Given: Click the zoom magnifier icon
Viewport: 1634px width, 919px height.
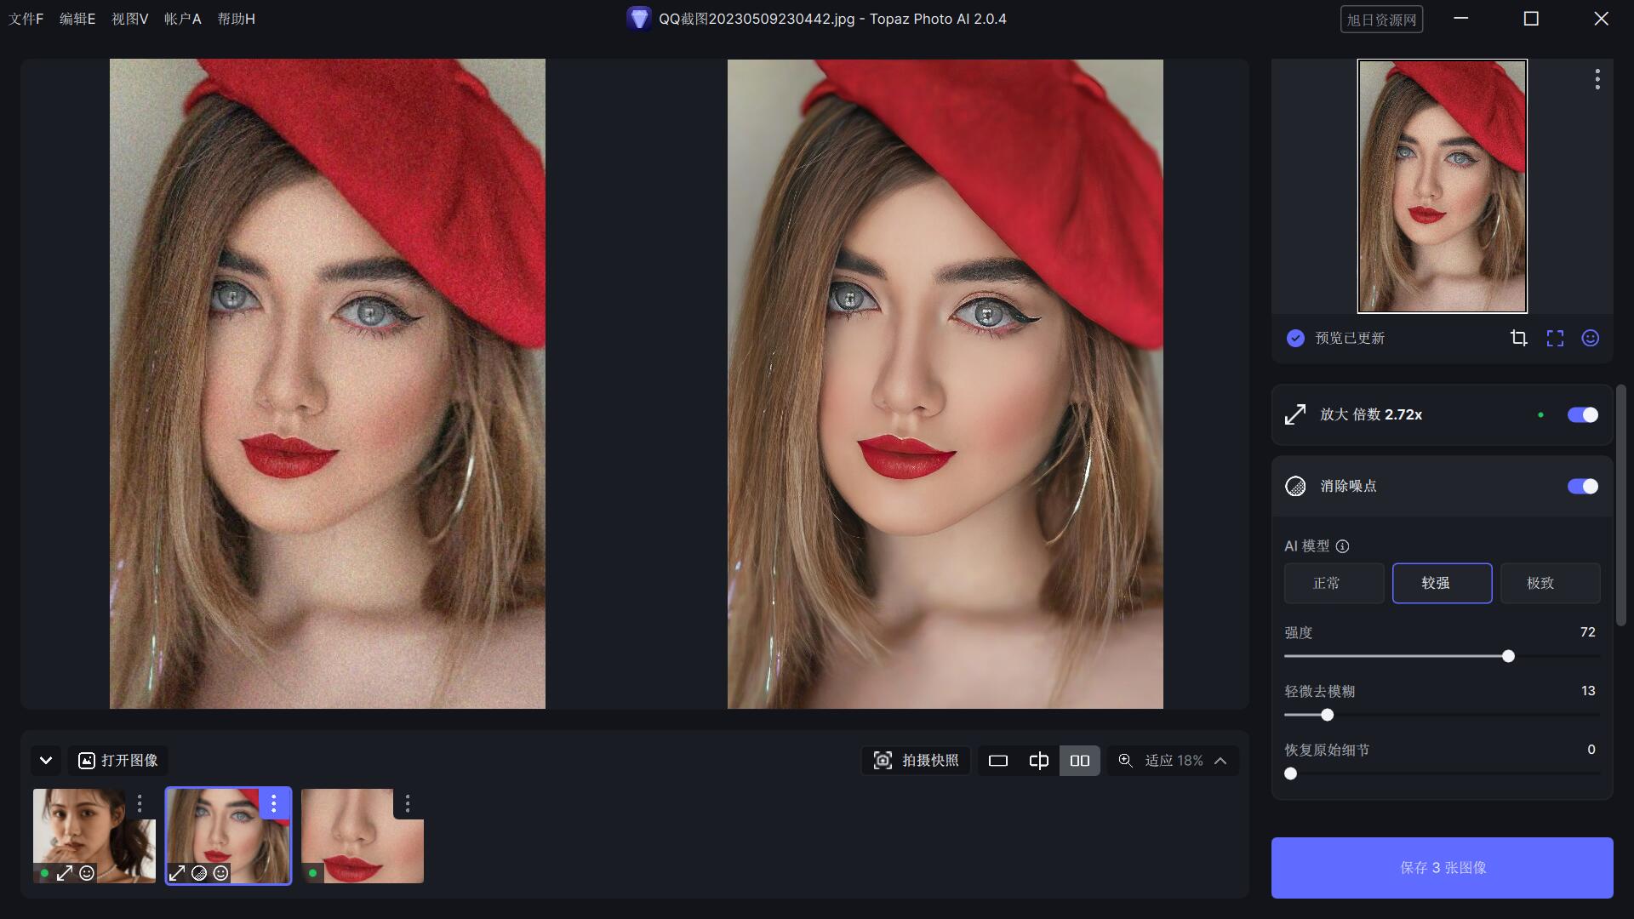Looking at the screenshot, I should (1125, 760).
